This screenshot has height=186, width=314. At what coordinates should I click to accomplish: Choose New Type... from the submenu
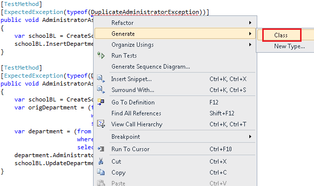(x=290, y=46)
